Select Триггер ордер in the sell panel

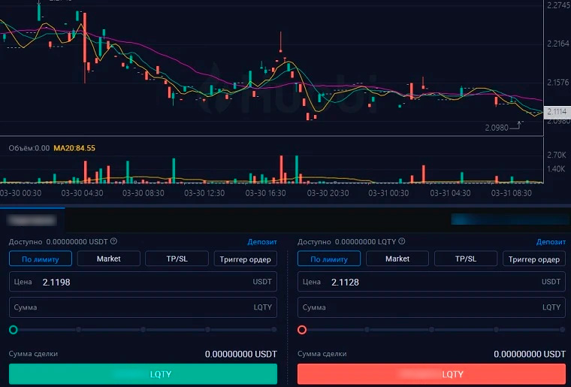pyautogui.click(x=534, y=259)
